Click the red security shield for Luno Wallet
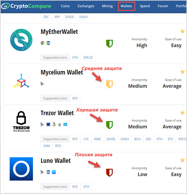 pos(109,172)
